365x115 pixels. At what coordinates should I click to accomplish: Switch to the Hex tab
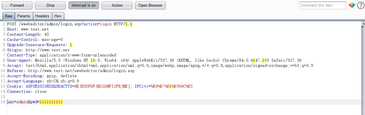pyautogui.click(x=58, y=16)
